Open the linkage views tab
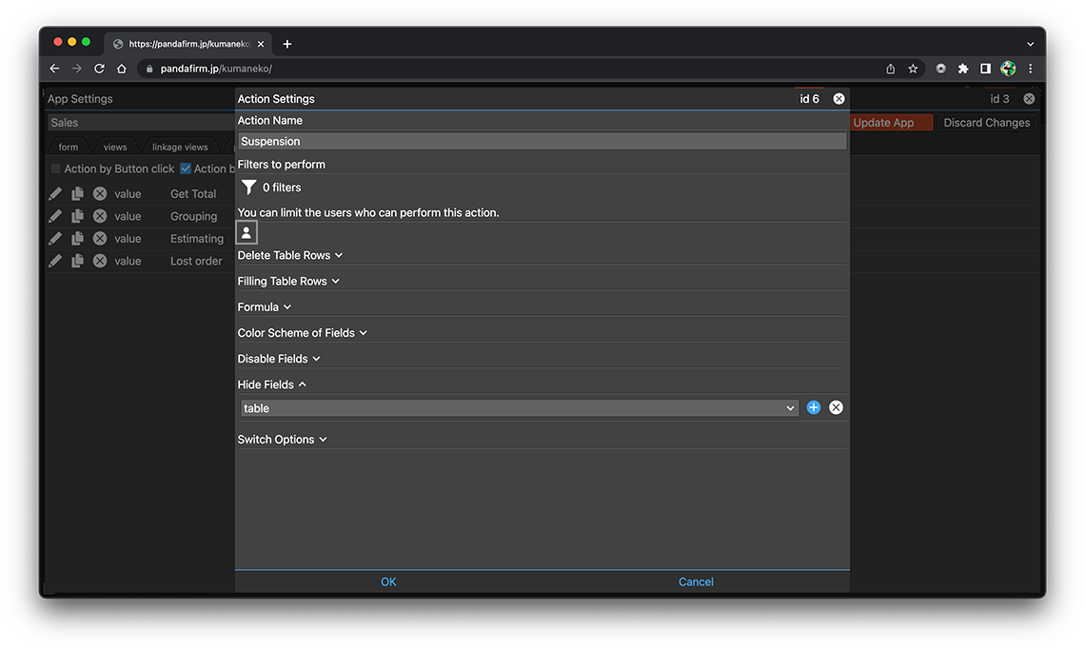Viewport: 1085px width, 650px height. tap(180, 148)
